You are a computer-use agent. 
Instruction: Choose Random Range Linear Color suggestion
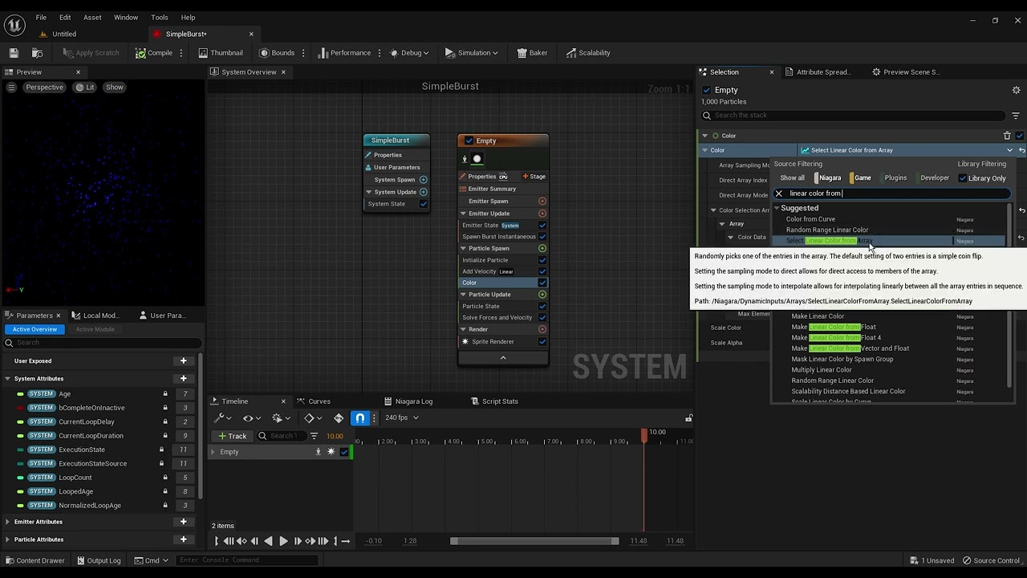click(x=826, y=230)
